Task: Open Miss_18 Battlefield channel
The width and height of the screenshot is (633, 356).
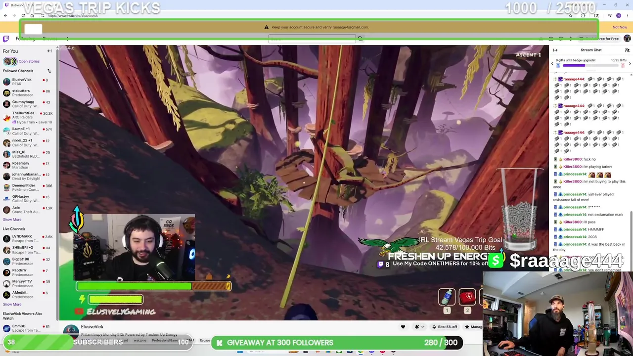Action: [28, 154]
